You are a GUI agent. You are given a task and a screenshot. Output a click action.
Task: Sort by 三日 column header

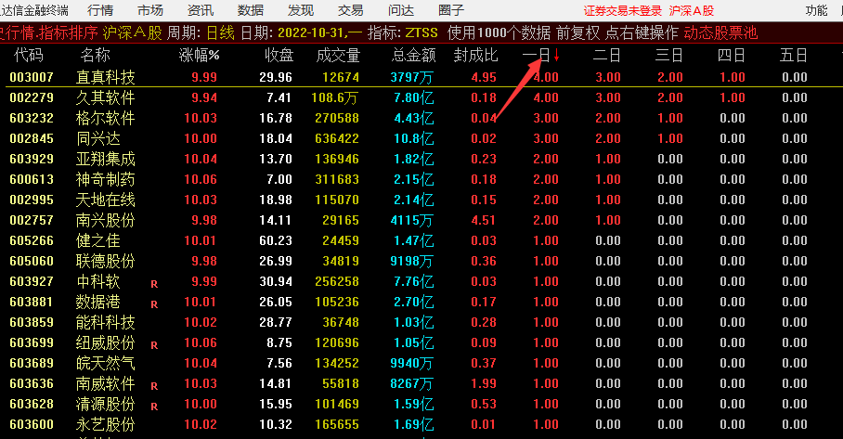pos(669,55)
